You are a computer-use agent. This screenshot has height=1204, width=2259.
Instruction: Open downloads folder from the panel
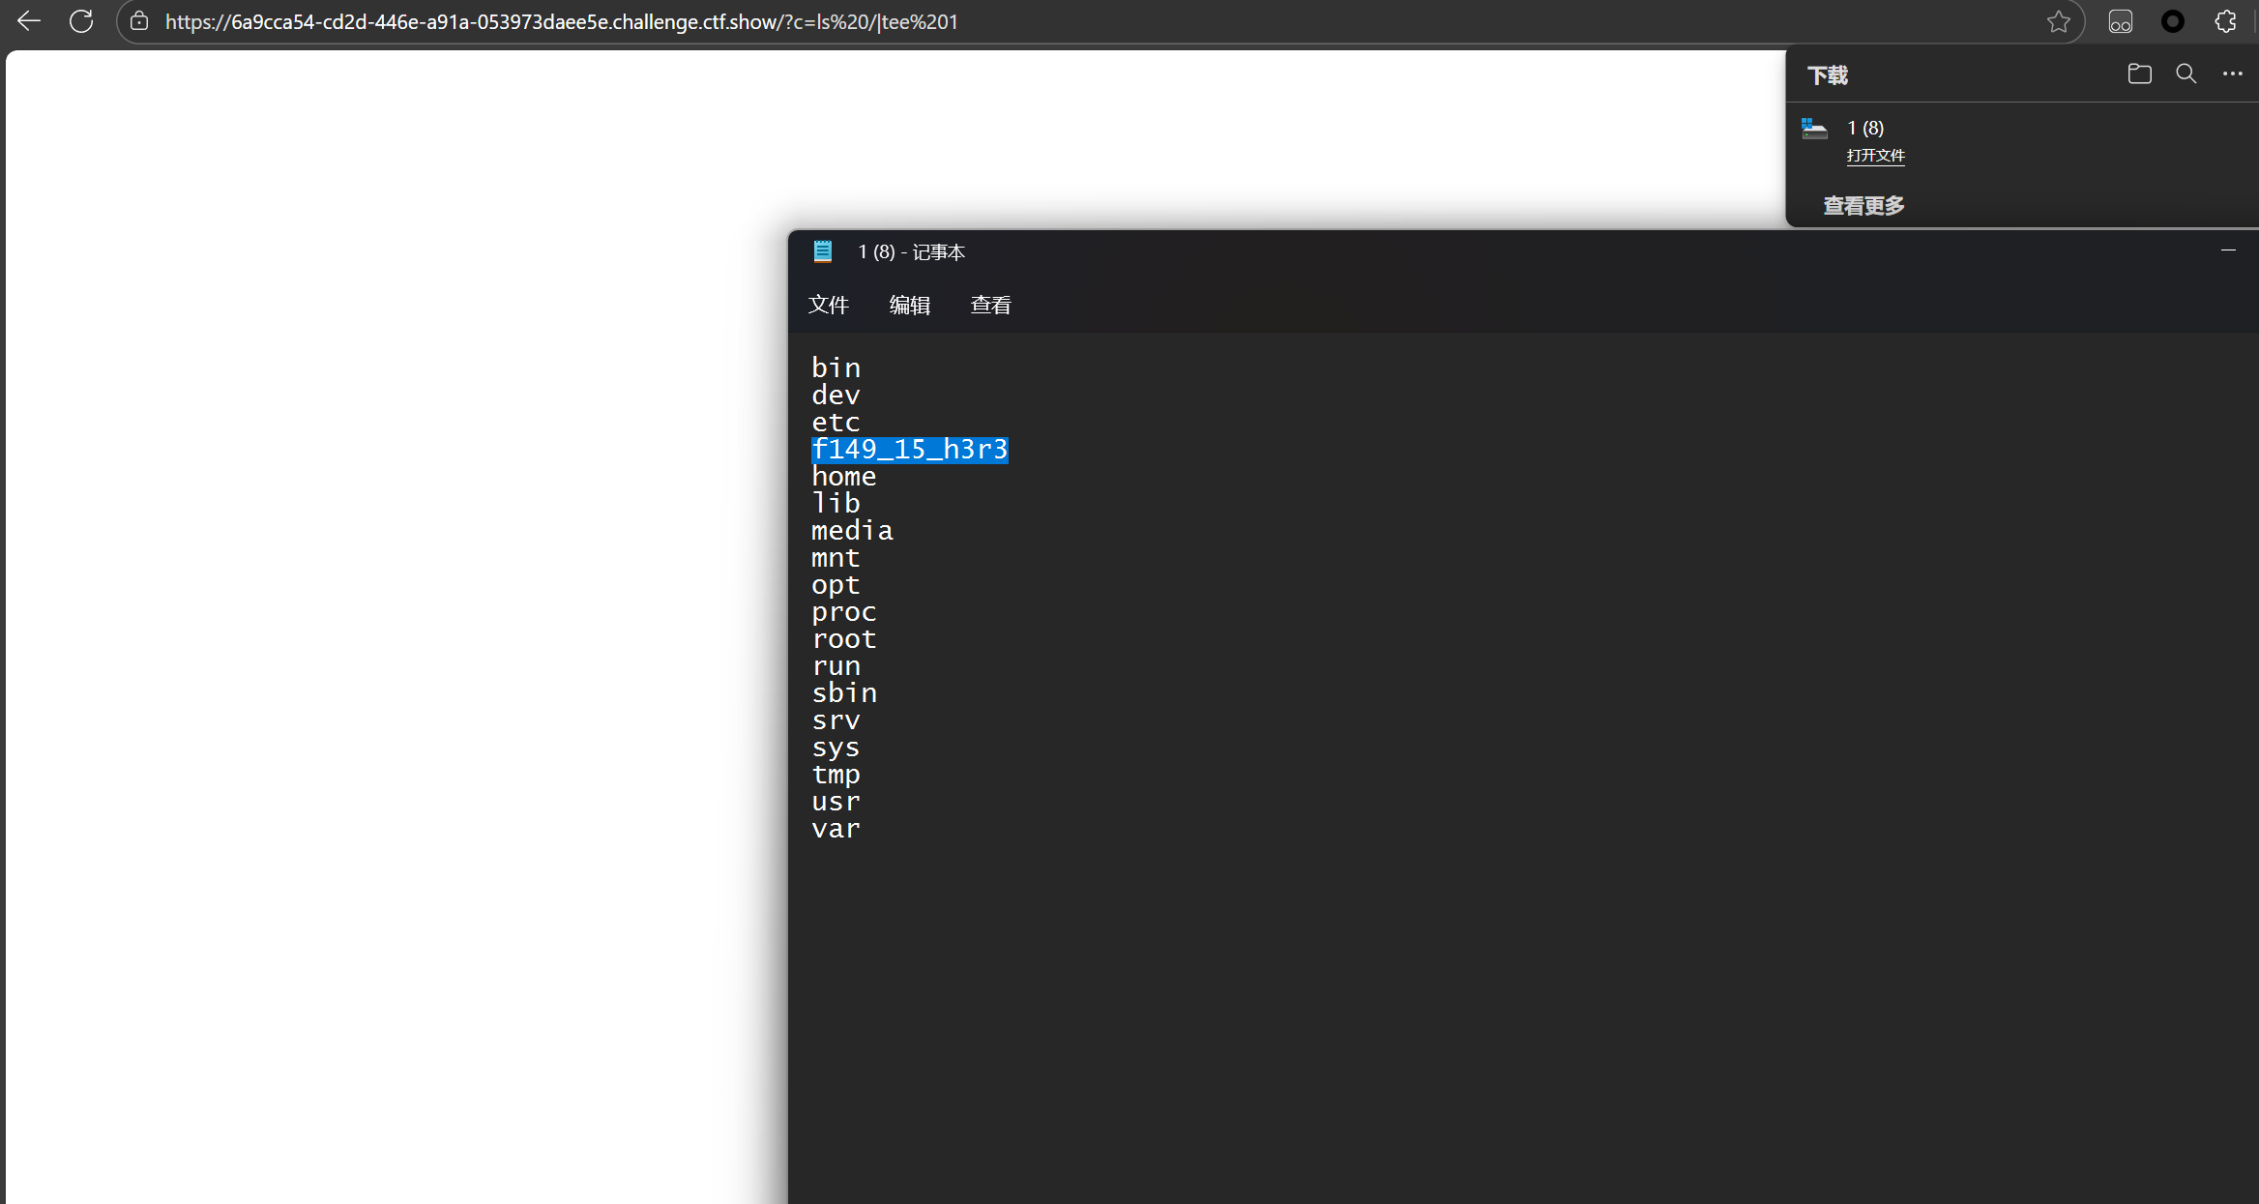point(2139,73)
